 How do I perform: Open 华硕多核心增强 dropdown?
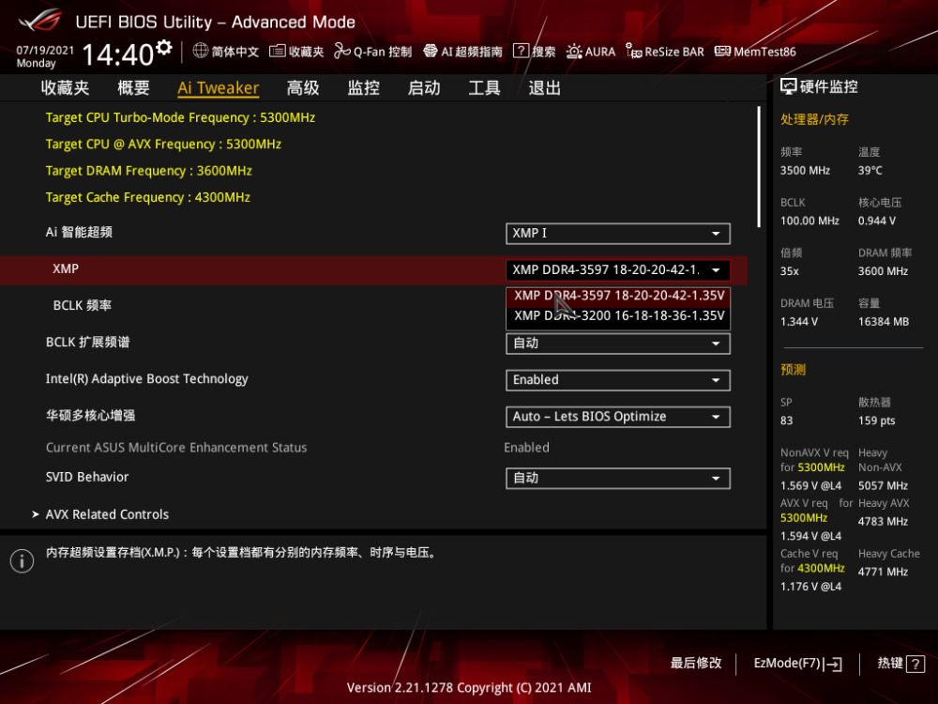pos(618,417)
